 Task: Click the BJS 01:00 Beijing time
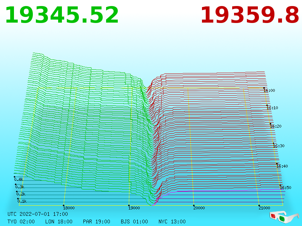pyautogui.click(x=134, y=221)
